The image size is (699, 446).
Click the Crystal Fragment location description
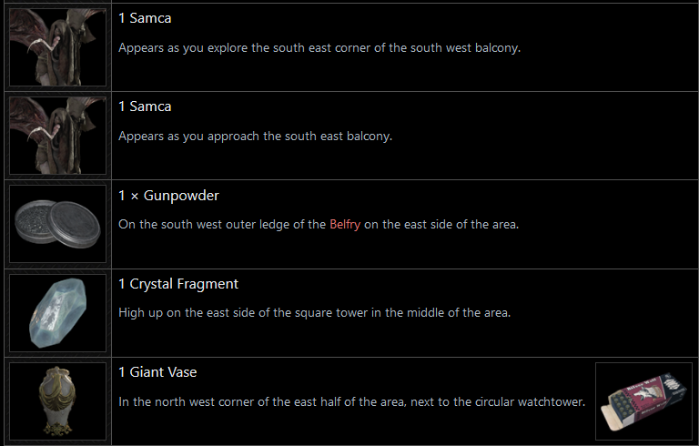tap(315, 312)
